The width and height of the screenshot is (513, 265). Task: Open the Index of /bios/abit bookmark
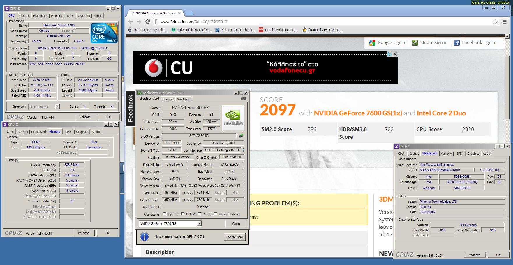pyautogui.click(x=191, y=30)
